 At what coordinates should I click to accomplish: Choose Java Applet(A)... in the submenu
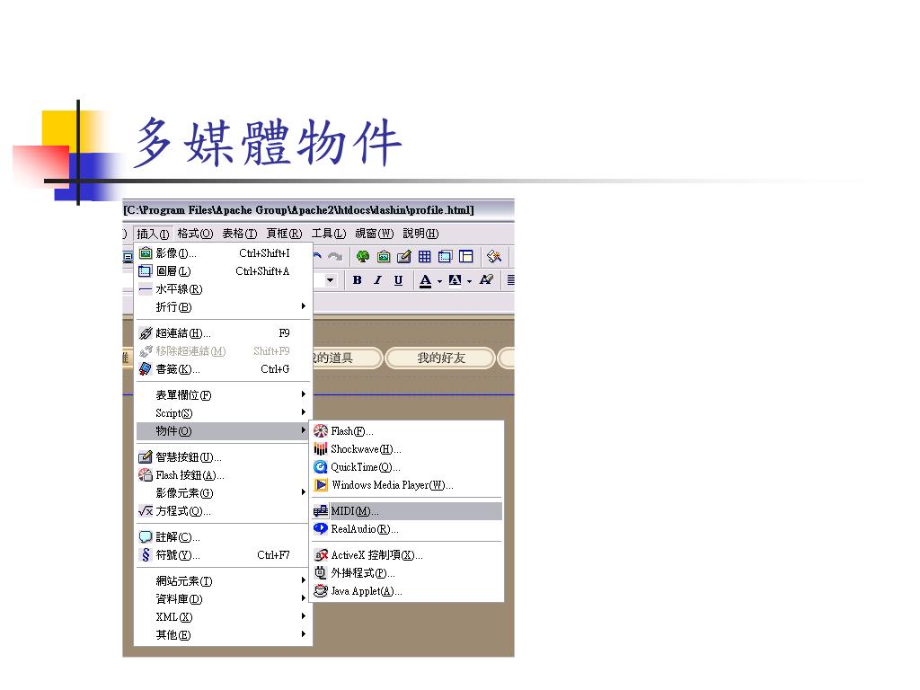pos(407,591)
